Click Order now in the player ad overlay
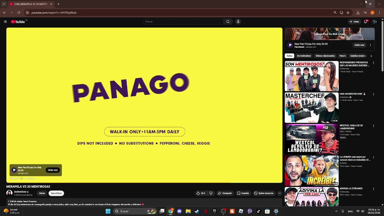Screen dimensions: 384x216 tap(53, 170)
